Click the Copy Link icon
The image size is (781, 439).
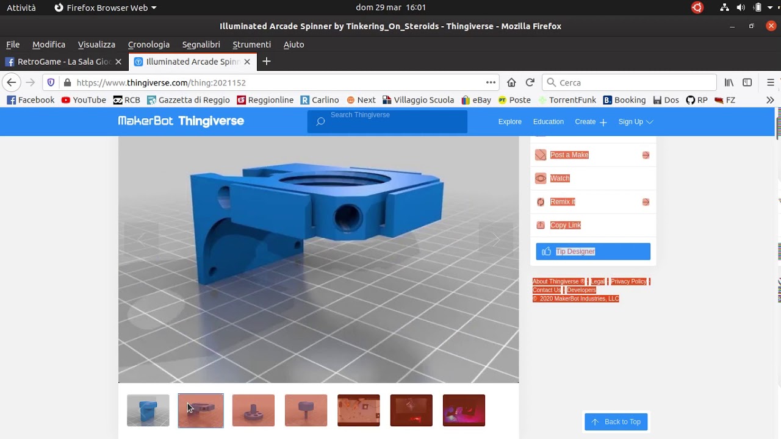click(x=541, y=225)
